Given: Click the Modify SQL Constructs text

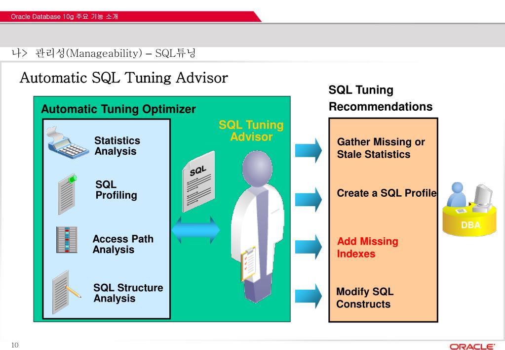Looking at the screenshot, I should tap(365, 298).
